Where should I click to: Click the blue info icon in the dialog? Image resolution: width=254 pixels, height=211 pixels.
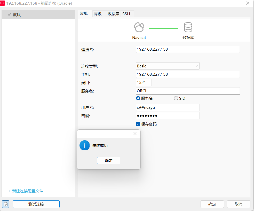tap(84, 145)
